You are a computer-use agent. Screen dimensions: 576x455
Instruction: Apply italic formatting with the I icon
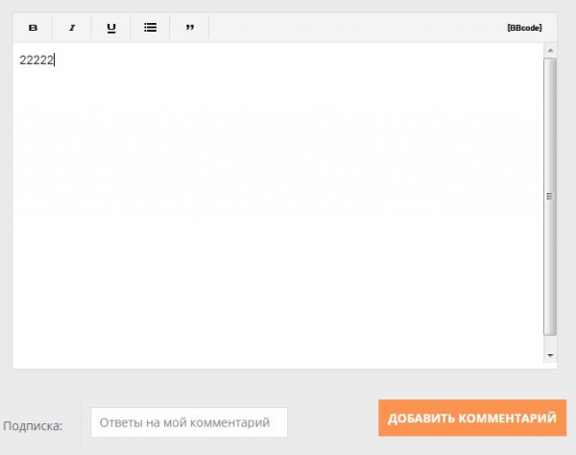[x=72, y=28]
